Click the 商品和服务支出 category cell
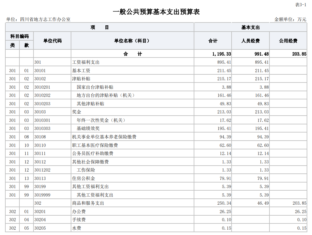The height and width of the screenshot is (235, 312). coord(88,203)
